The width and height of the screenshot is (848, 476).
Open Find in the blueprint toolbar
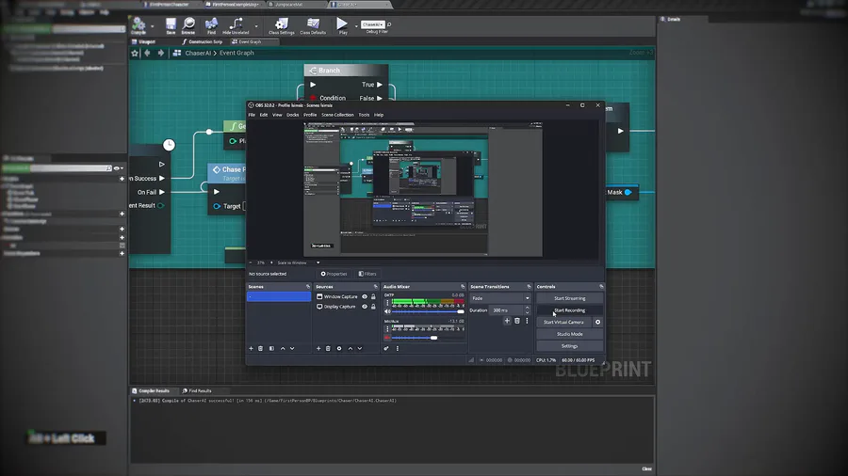click(x=211, y=24)
